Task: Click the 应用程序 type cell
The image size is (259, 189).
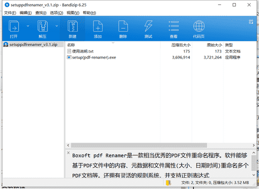Action: (x=233, y=57)
